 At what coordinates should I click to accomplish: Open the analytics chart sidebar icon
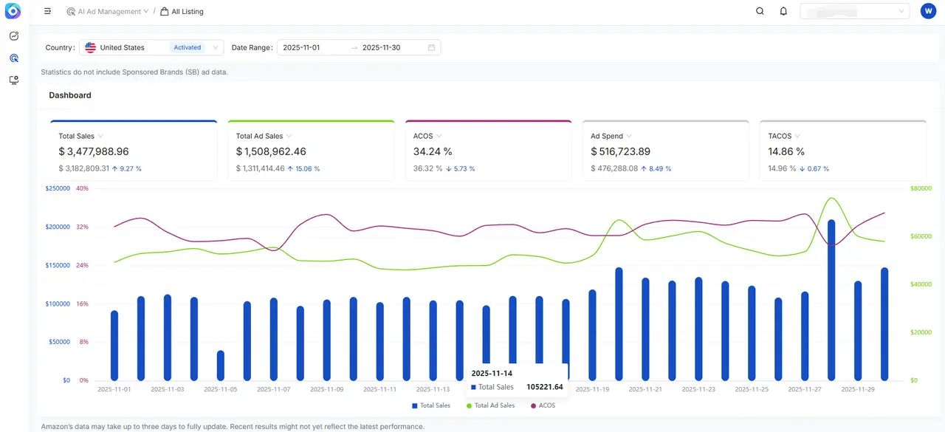click(13, 36)
